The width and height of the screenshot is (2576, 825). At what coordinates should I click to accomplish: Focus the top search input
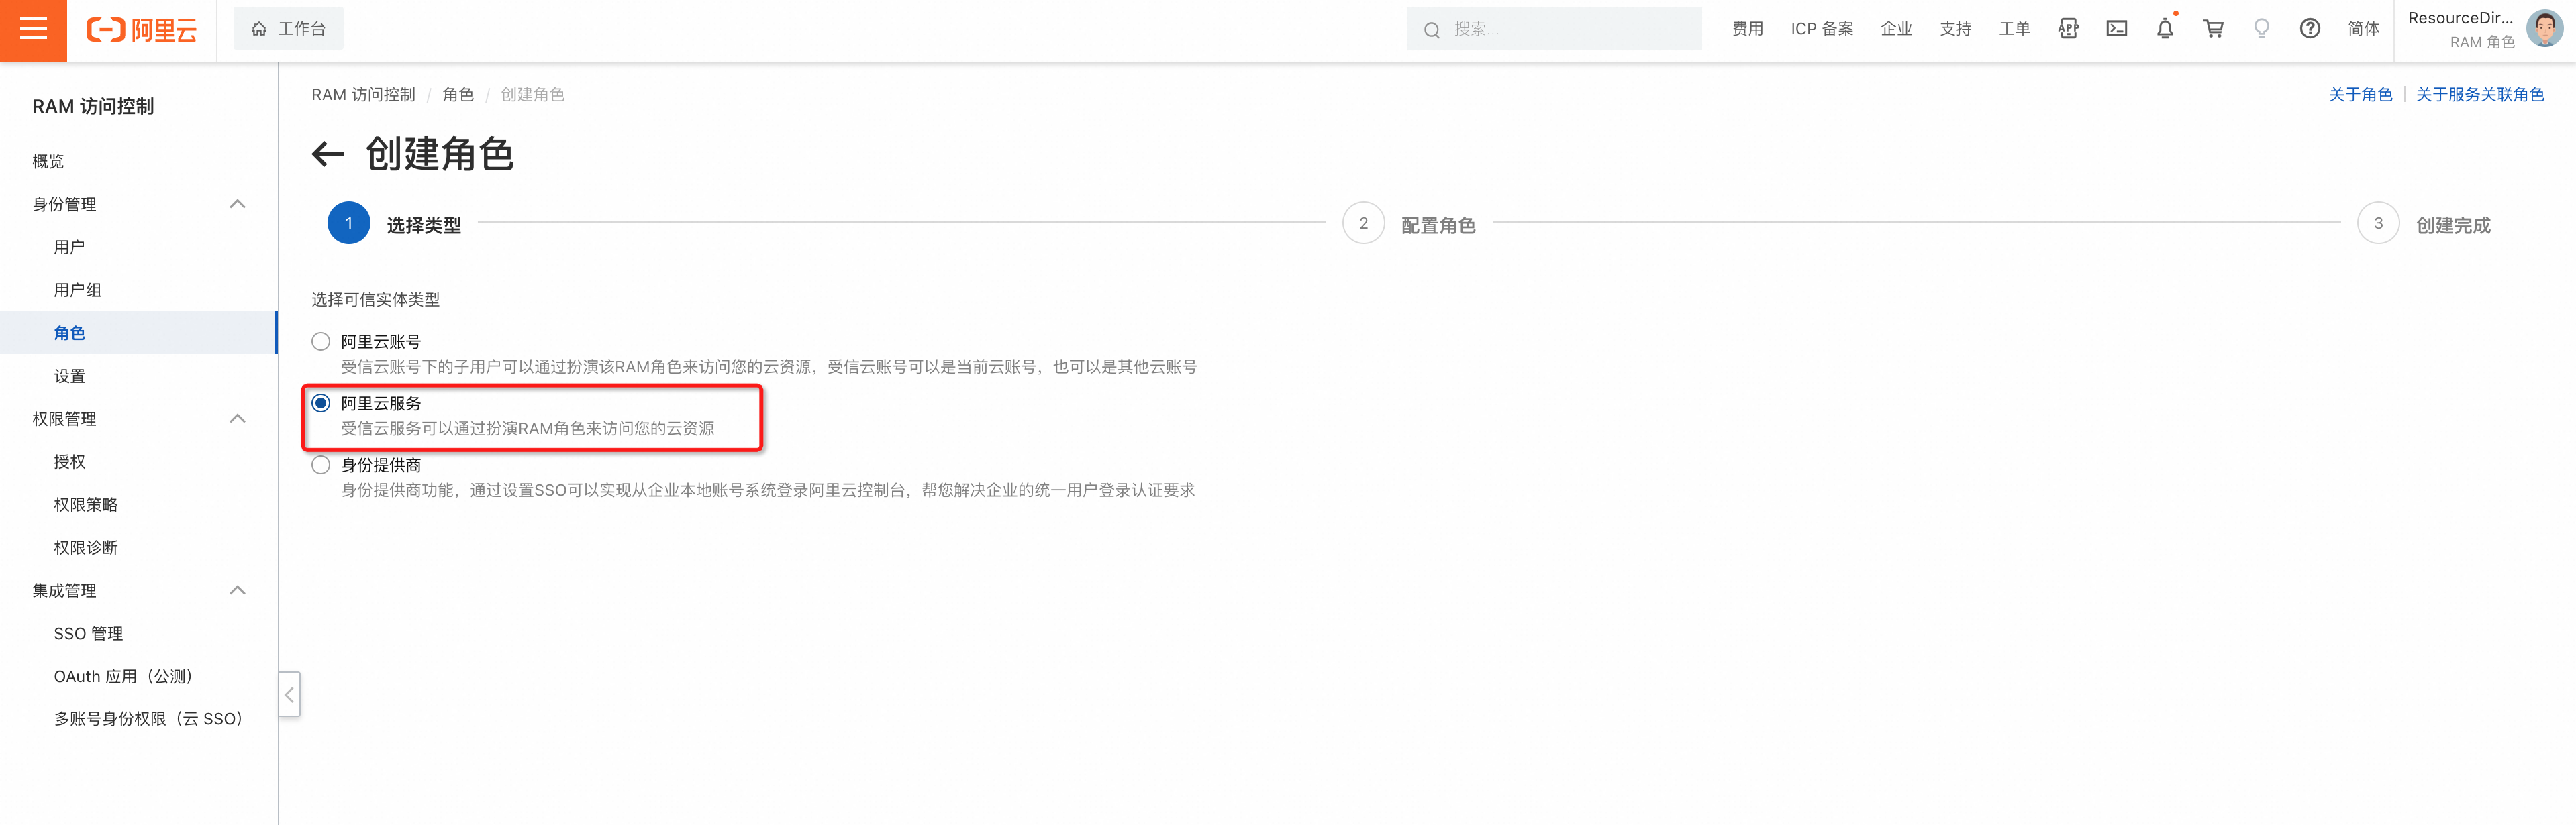[x=1553, y=29]
